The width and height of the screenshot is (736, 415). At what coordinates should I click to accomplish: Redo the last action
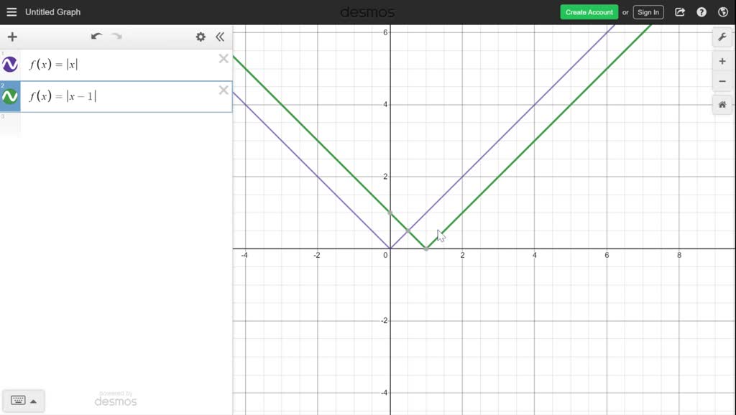[x=116, y=37]
